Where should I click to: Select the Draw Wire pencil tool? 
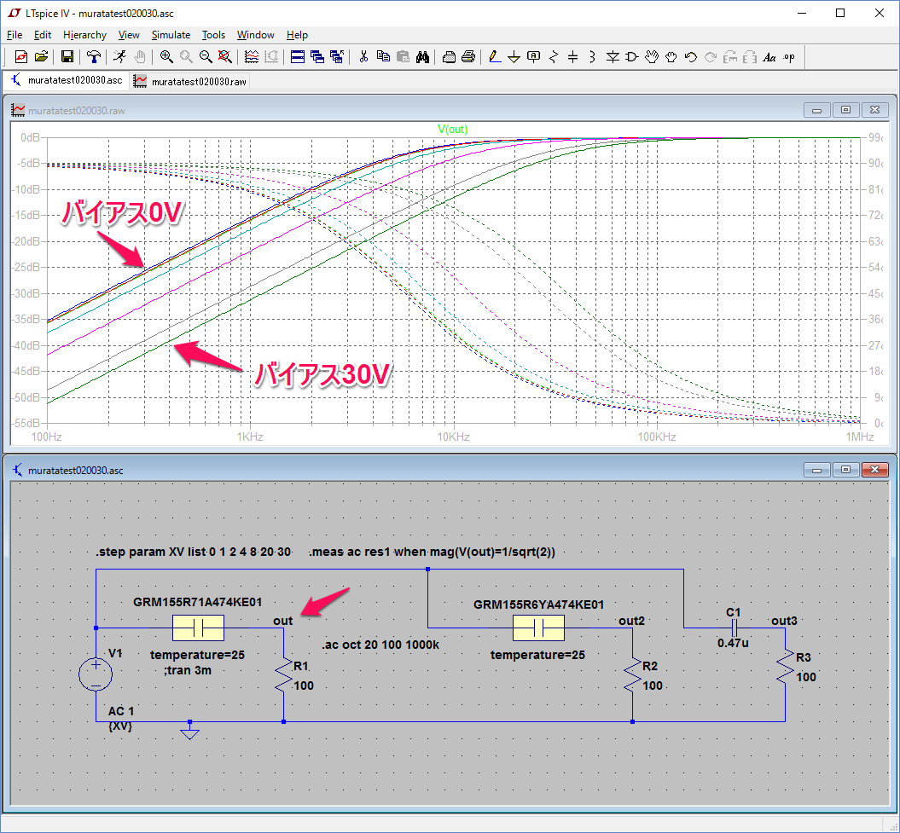(x=494, y=57)
